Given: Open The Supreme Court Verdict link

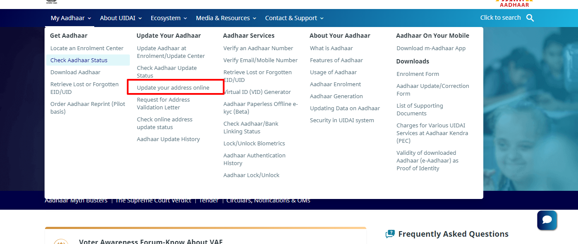Looking at the screenshot, I should (x=153, y=200).
